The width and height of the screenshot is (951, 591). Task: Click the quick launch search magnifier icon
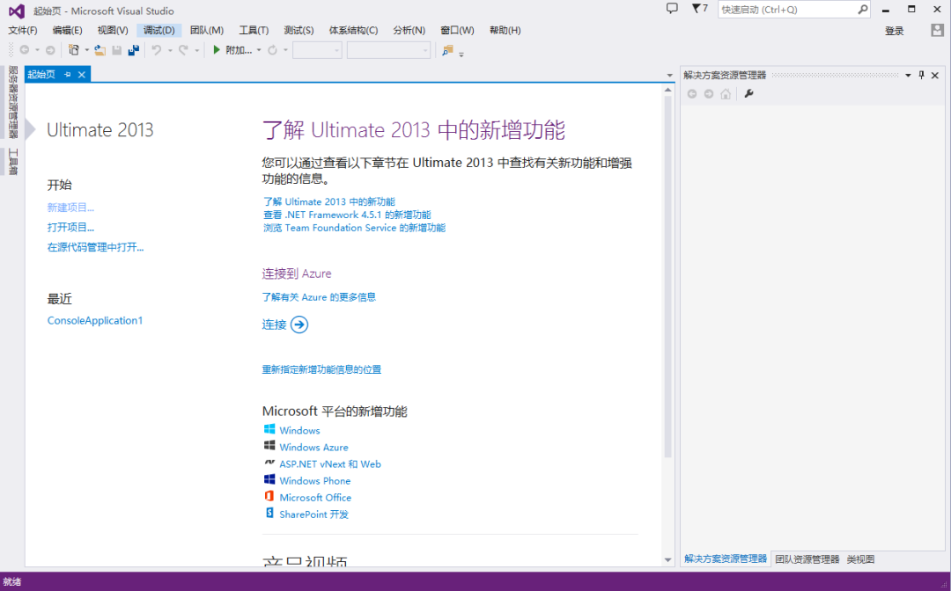pyautogui.click(x=862, y=10)
